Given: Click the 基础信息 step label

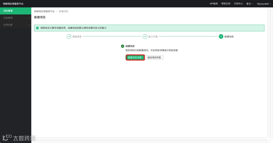Looking at the screenshot, I should pyautogui.click(x=77, y=37).
